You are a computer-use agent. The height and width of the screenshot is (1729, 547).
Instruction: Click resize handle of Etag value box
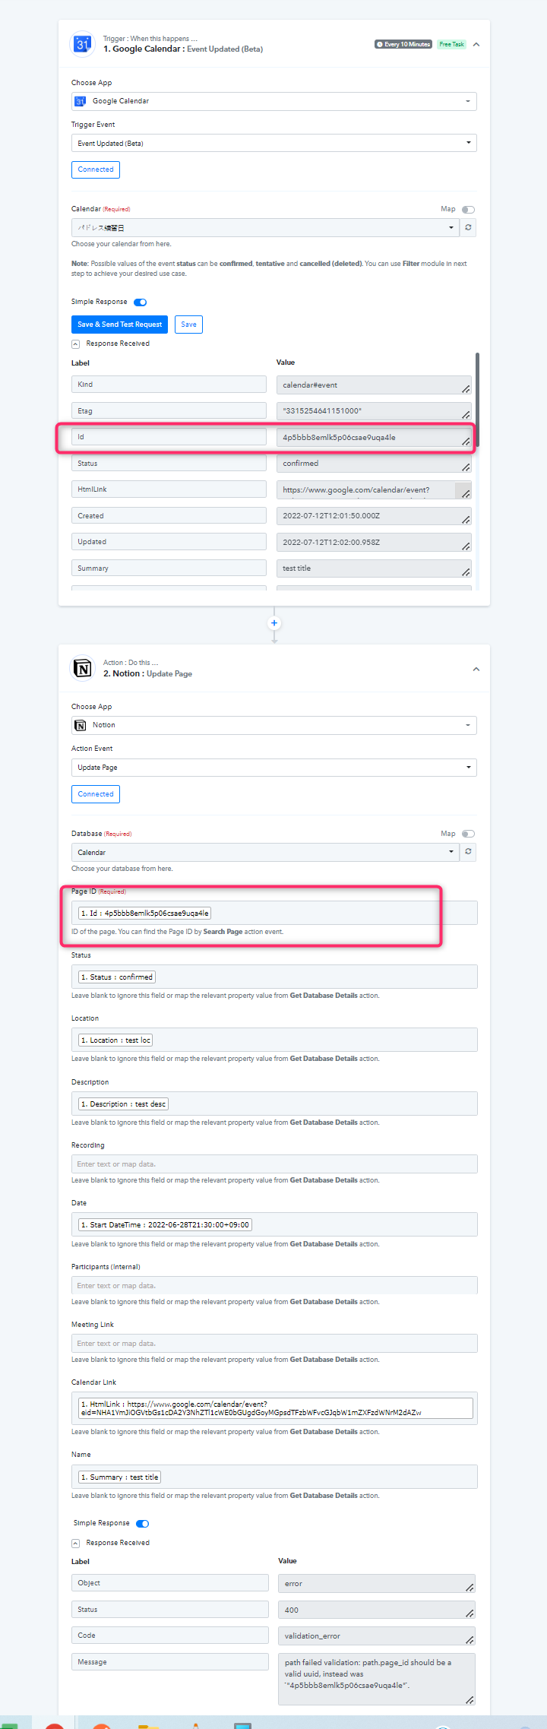466,414
